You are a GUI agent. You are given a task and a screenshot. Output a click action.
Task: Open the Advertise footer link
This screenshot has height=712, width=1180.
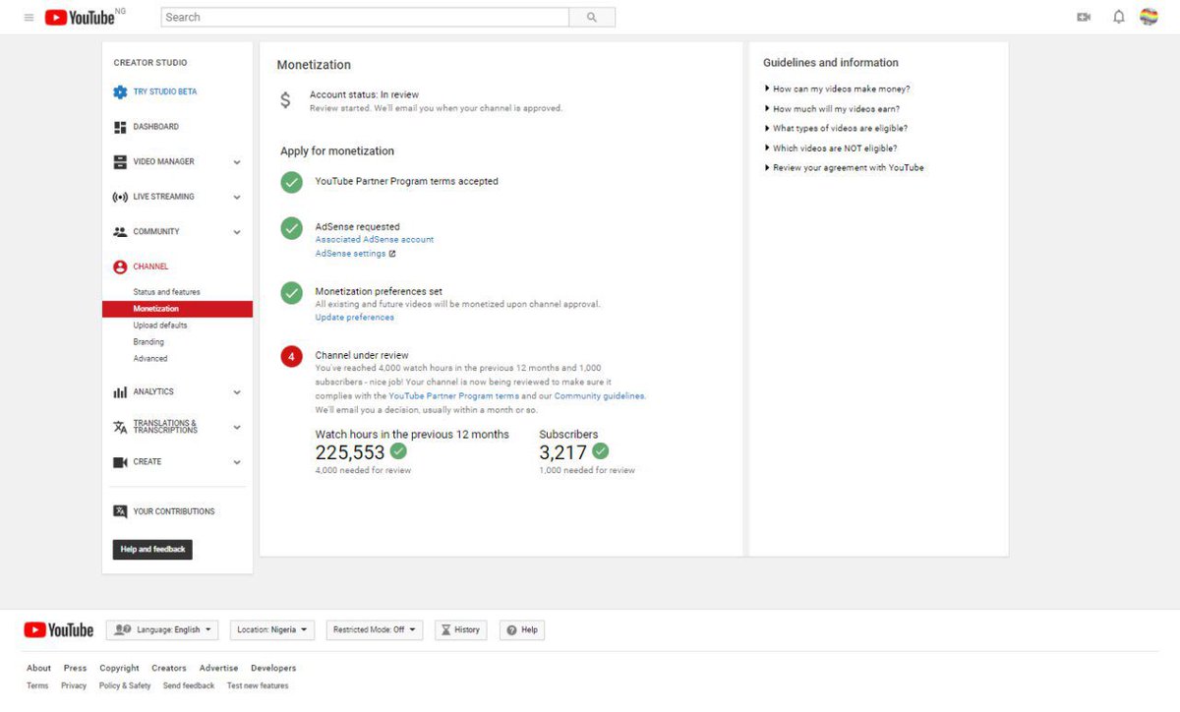click(x=218, y=668)
